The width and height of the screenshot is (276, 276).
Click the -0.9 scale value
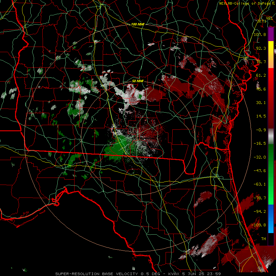pos(261,130)
